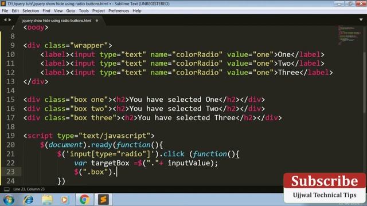This screenshot has height=206, width=367.
Task: Open File Explorer folder in the taskbar
Action: [47, 200]
